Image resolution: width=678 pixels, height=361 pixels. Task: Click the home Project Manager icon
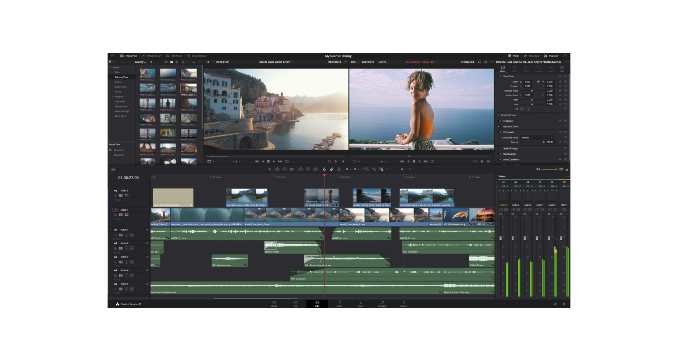click(x=556, y=304)
